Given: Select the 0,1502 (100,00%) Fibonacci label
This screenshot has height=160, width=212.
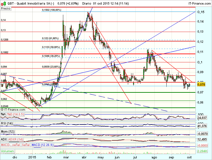Looking at the screenshot, I should (52, 10).
